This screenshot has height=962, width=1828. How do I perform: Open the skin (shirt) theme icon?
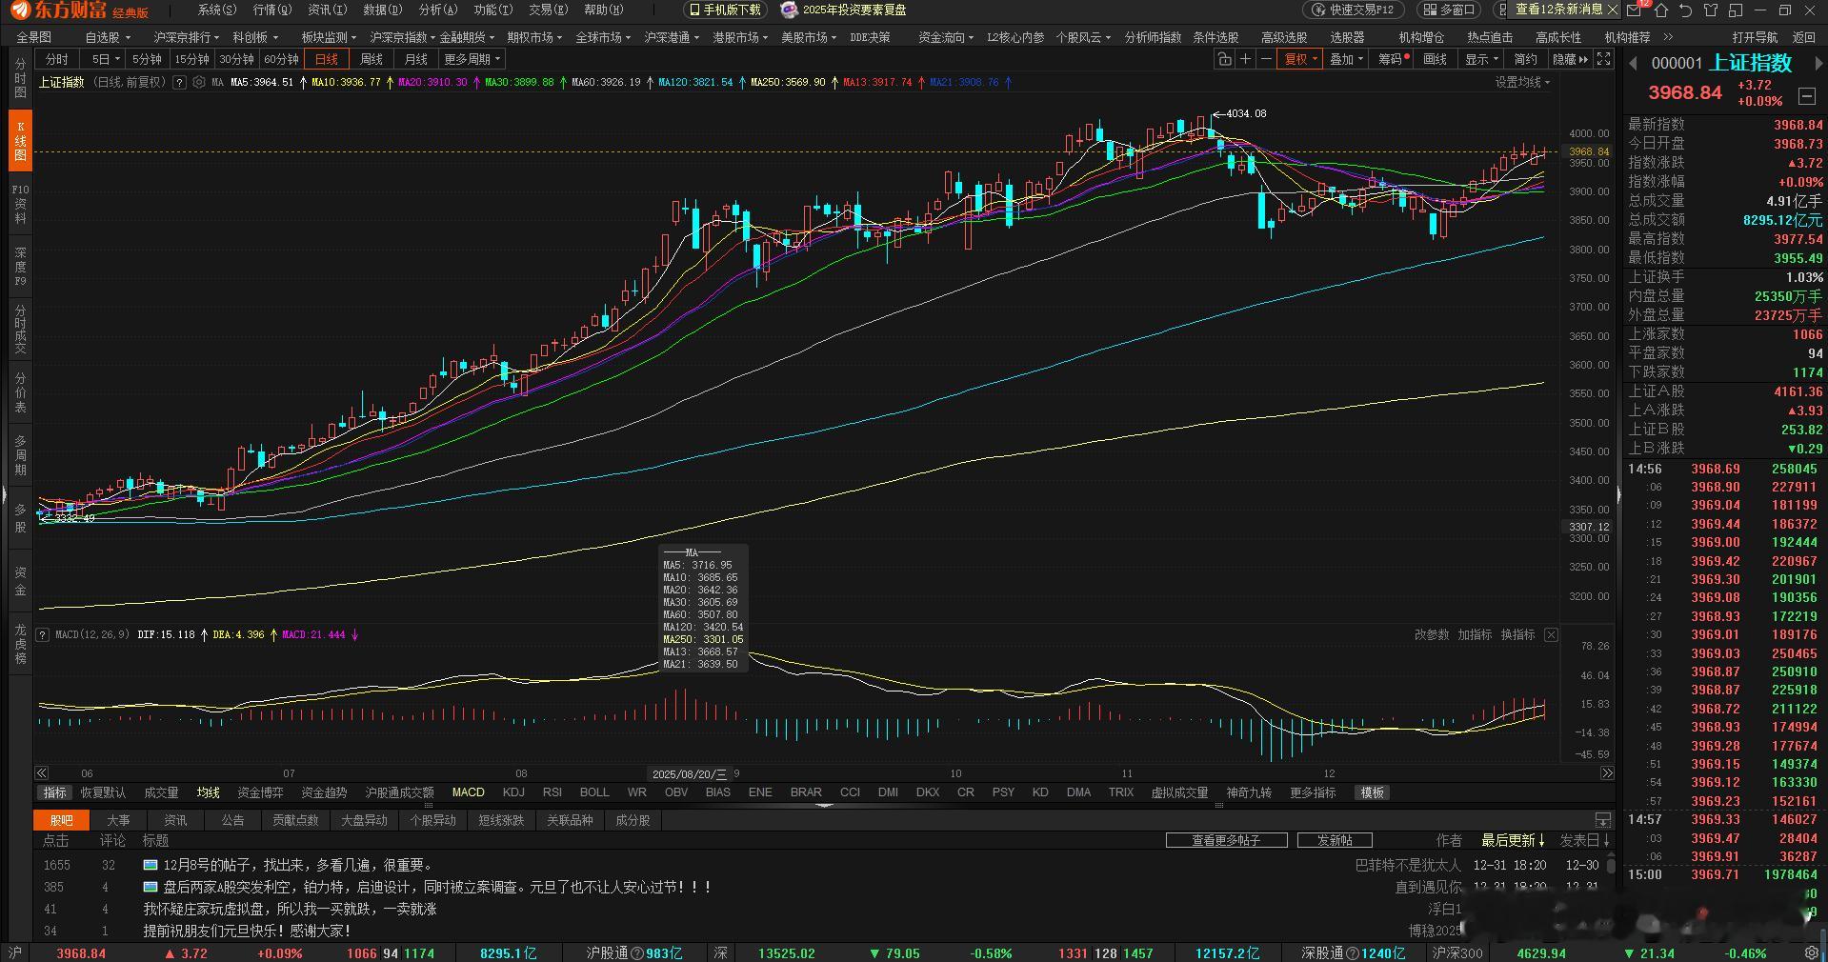pos(1711,10)
